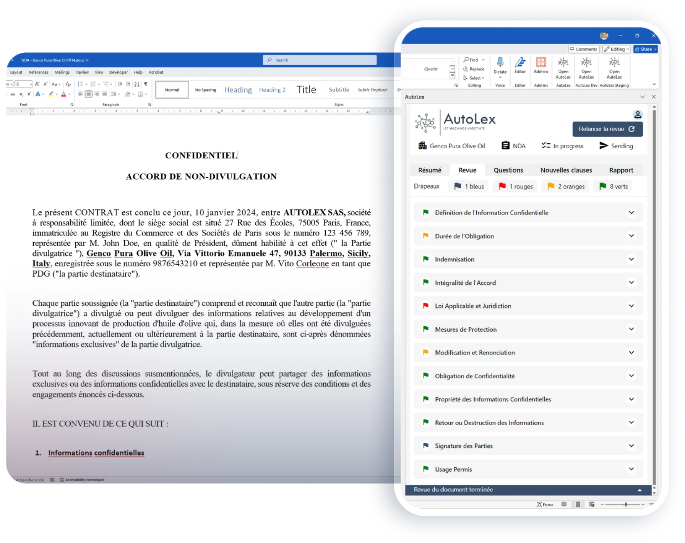The height and width of the screenshot is (543, 685).
Task: Switch to the Nouvelles clauses tab
Action: (566, 170)
